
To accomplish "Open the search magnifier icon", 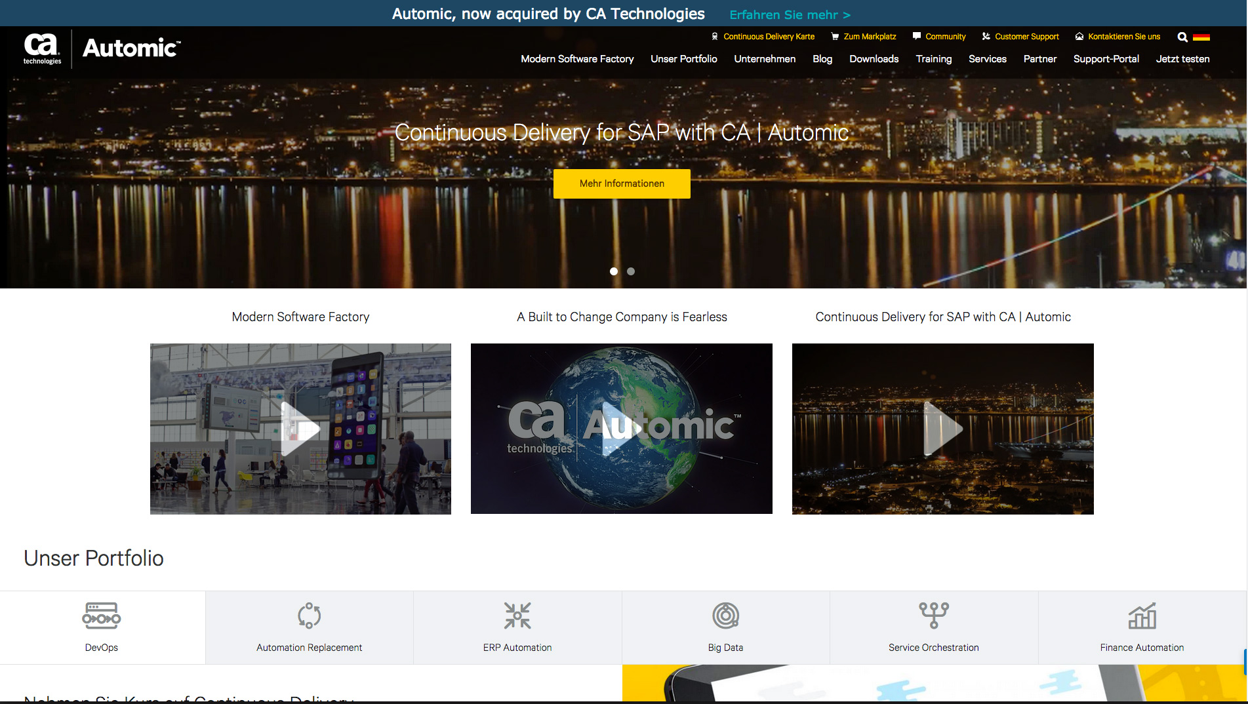I will pos(1182,37).
